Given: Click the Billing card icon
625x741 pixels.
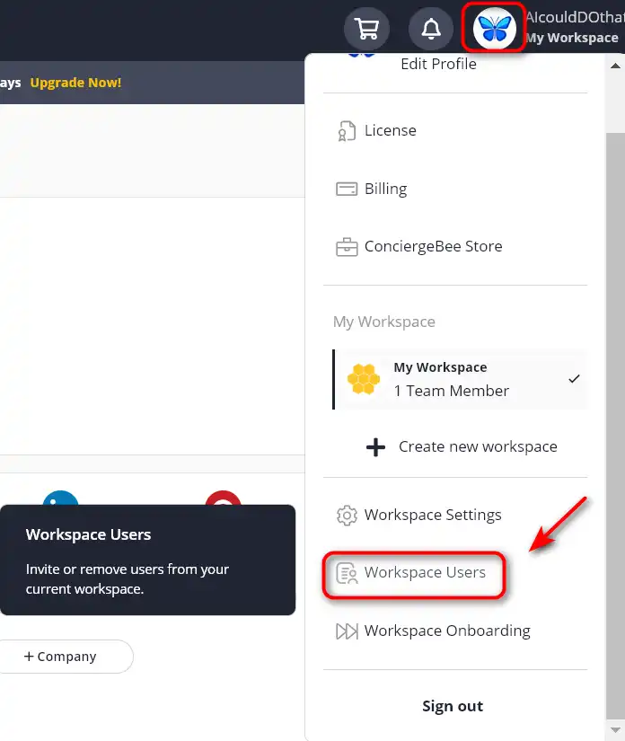Looking at the screenshot, I should tap(347, 189).
